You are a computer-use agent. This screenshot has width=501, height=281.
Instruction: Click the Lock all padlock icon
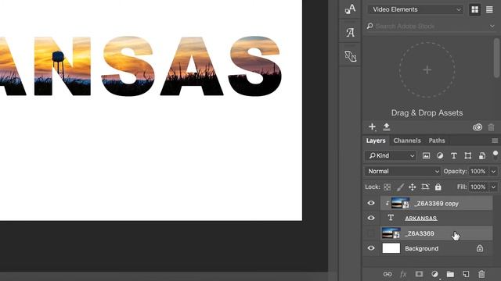[x=438, y=187]
